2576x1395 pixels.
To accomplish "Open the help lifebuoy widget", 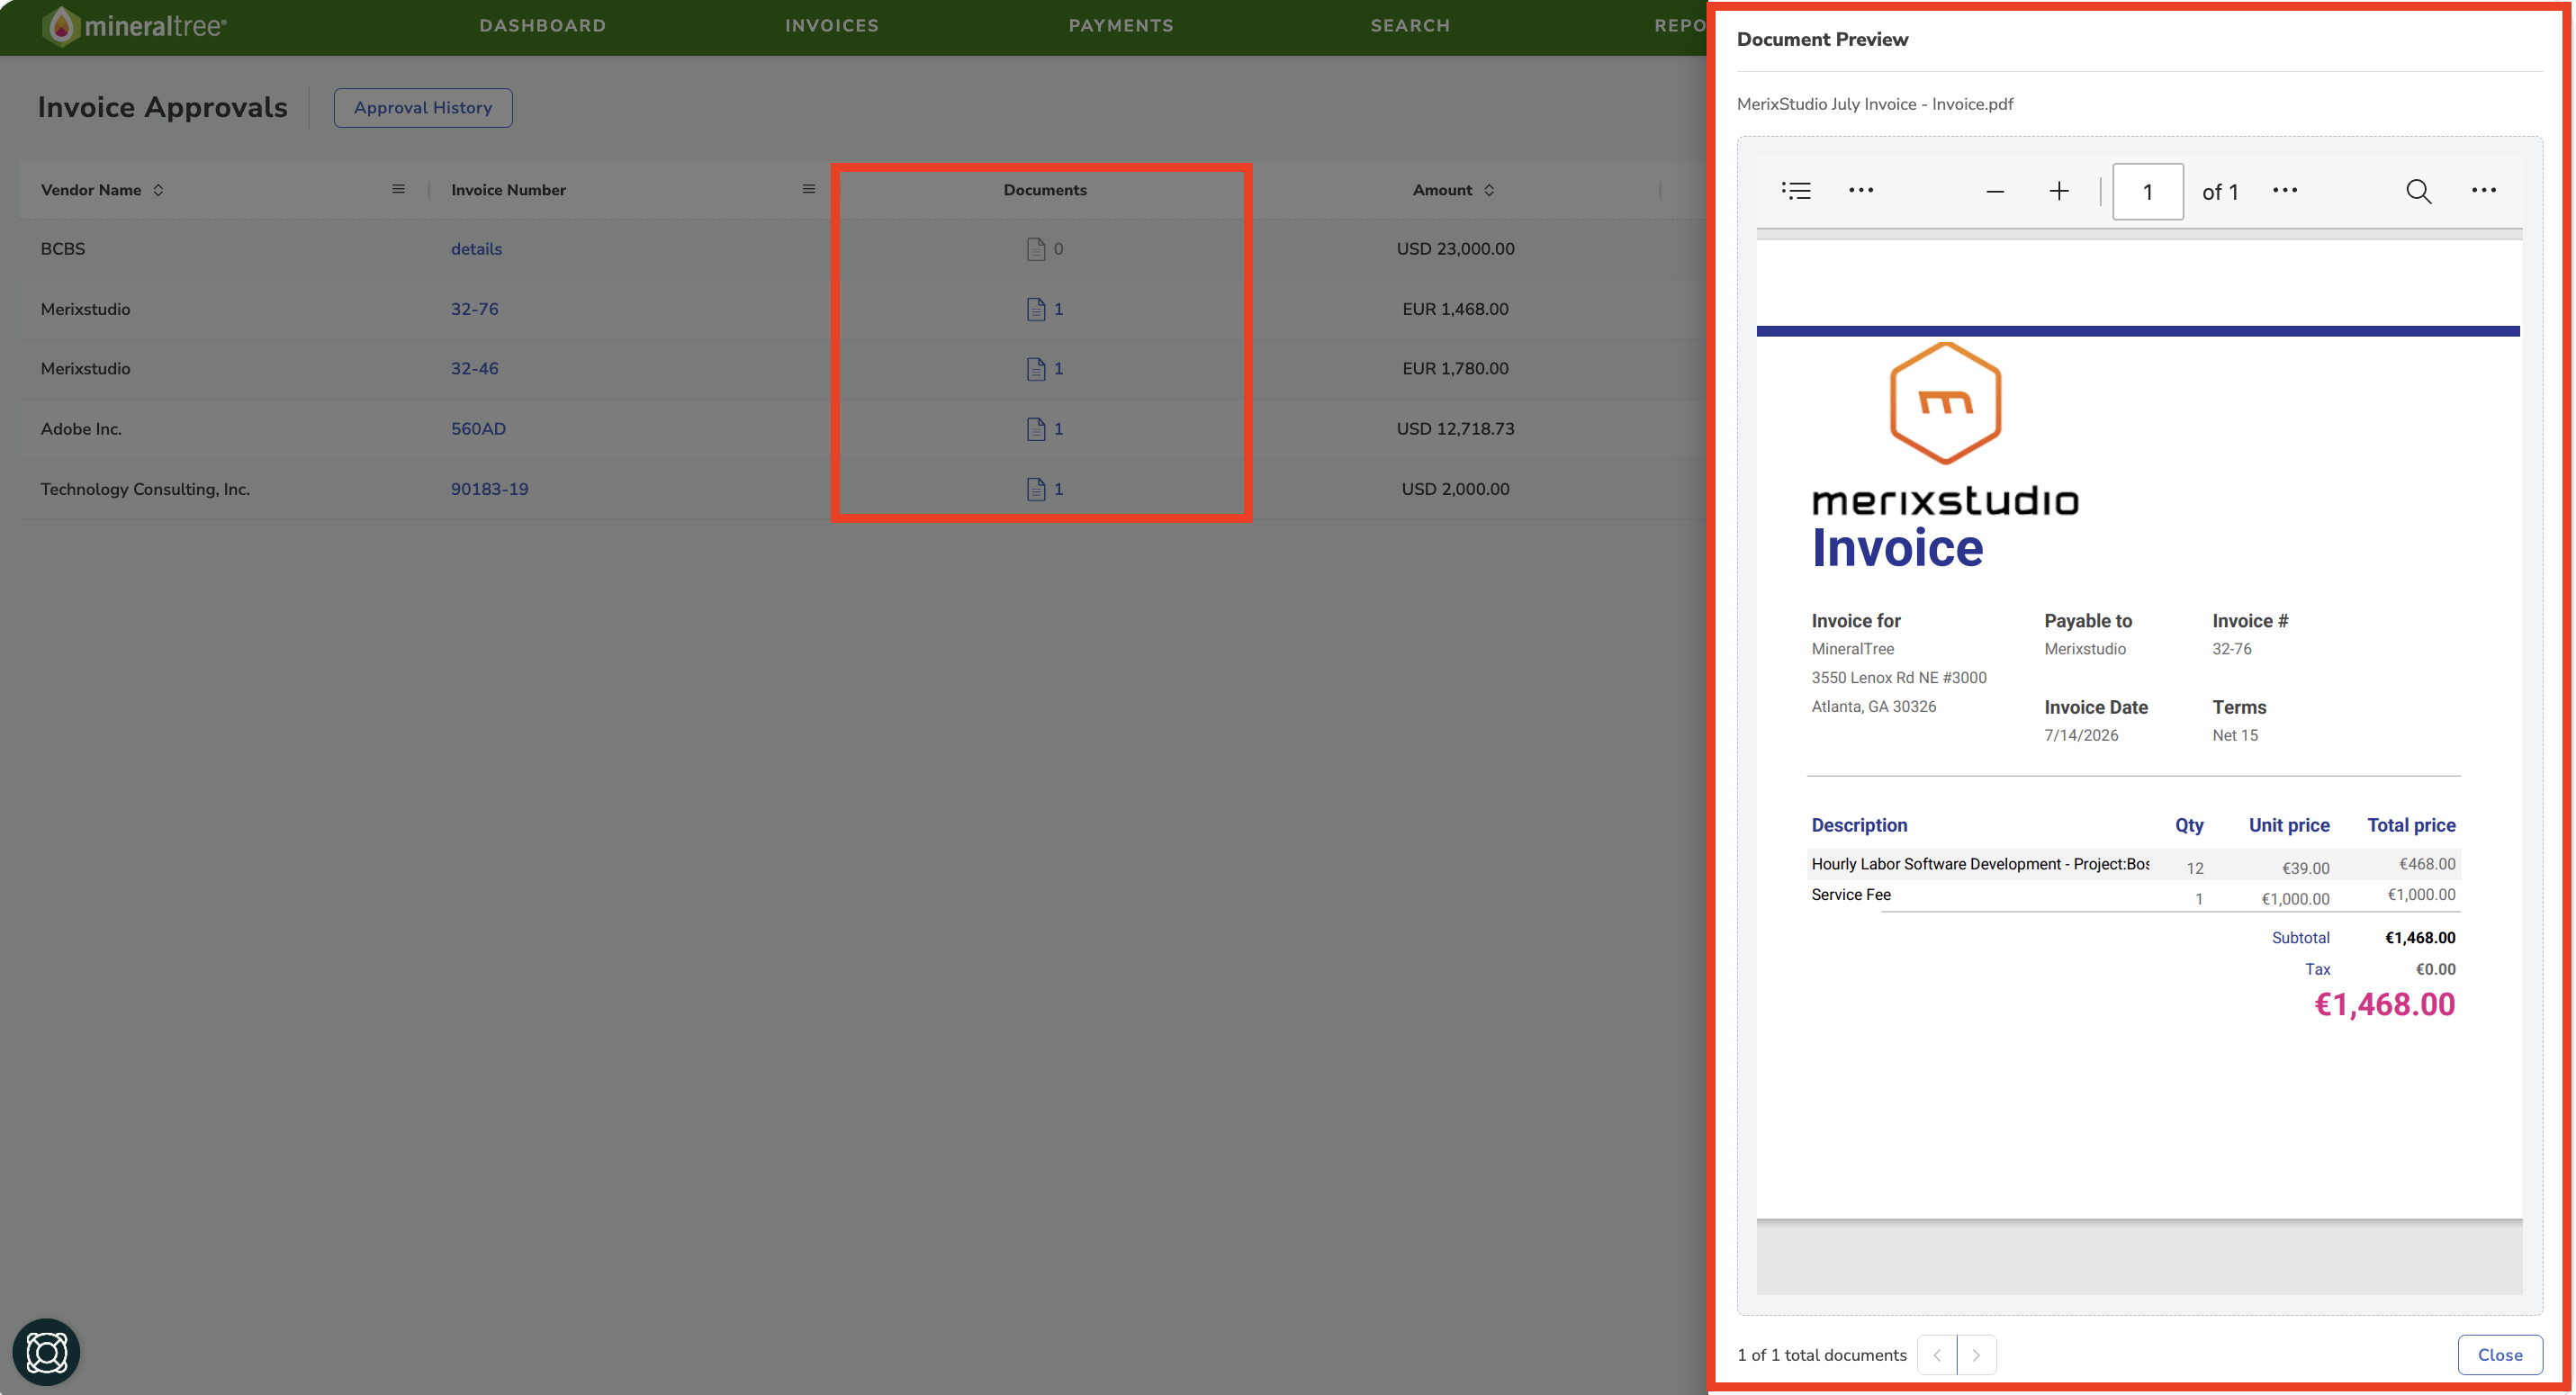I will [x=46, y=1352].
